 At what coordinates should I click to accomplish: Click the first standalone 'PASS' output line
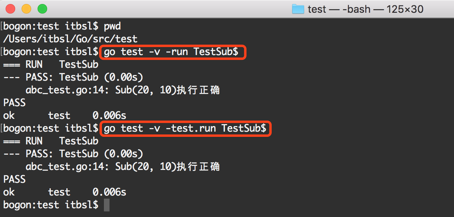pyautogui.click(x=14, y=103)
